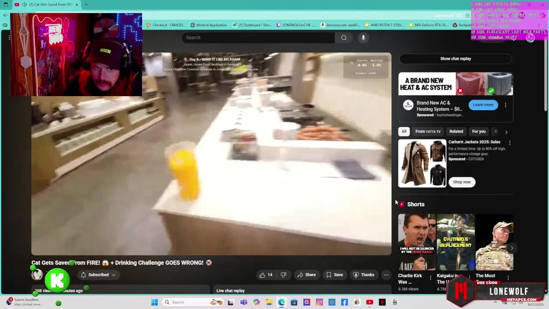The image size is (549, 309).
Task: Open Threads app from taskbar
Action: (x=307, y=302)
